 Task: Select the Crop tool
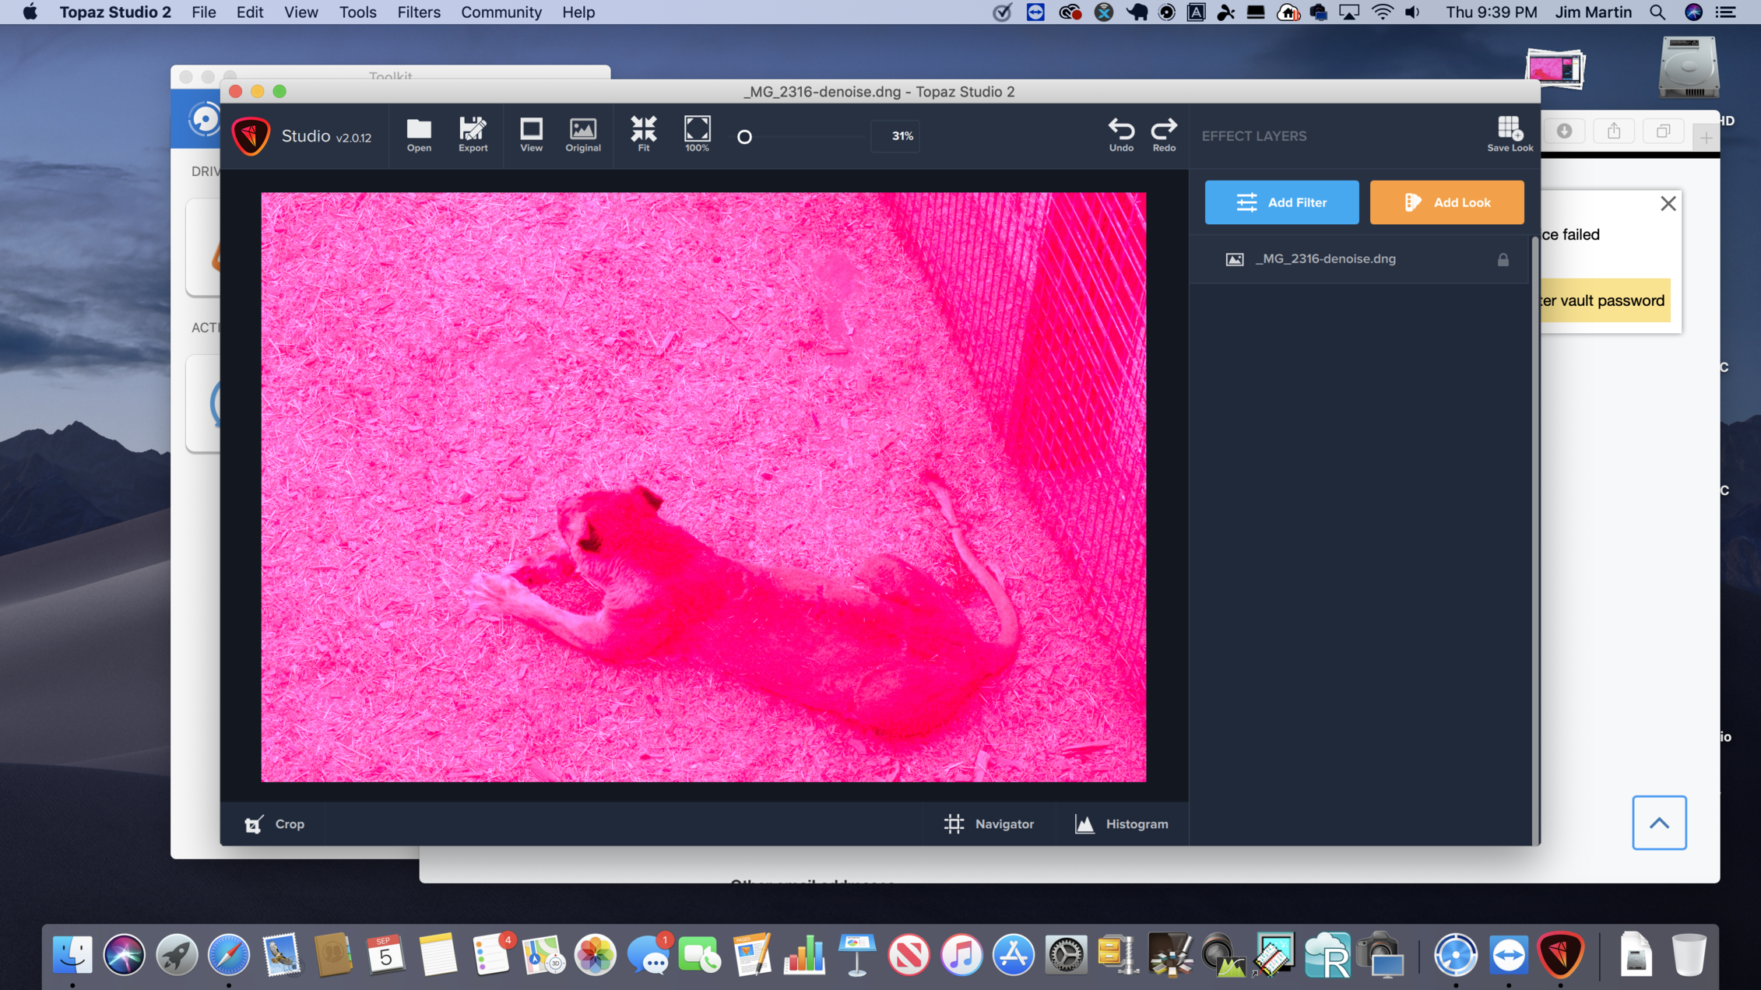(x=275, y=823)
